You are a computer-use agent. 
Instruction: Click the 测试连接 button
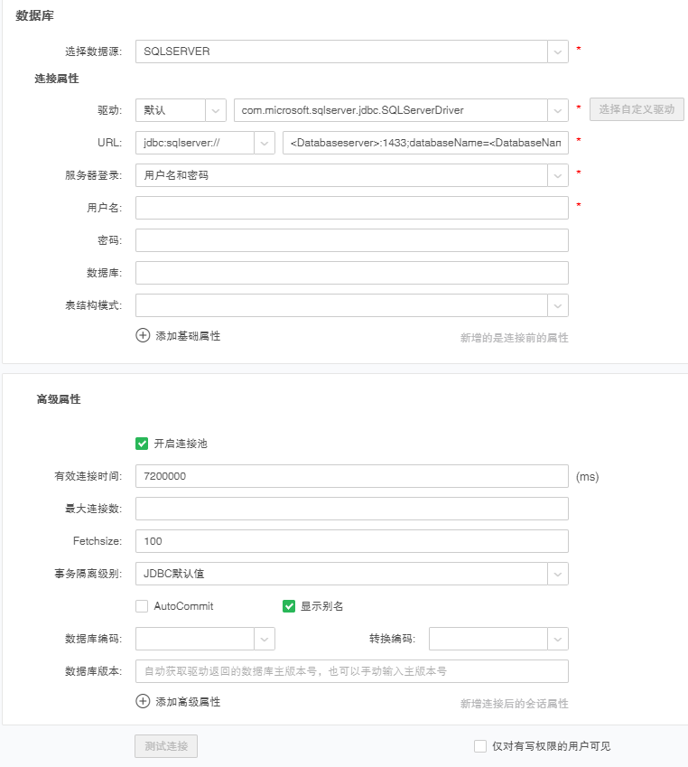point(166,746)
